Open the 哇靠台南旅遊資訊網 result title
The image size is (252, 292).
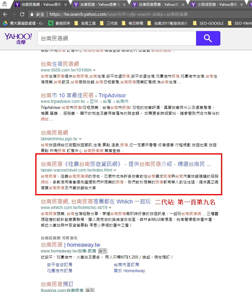pos(126,164)
